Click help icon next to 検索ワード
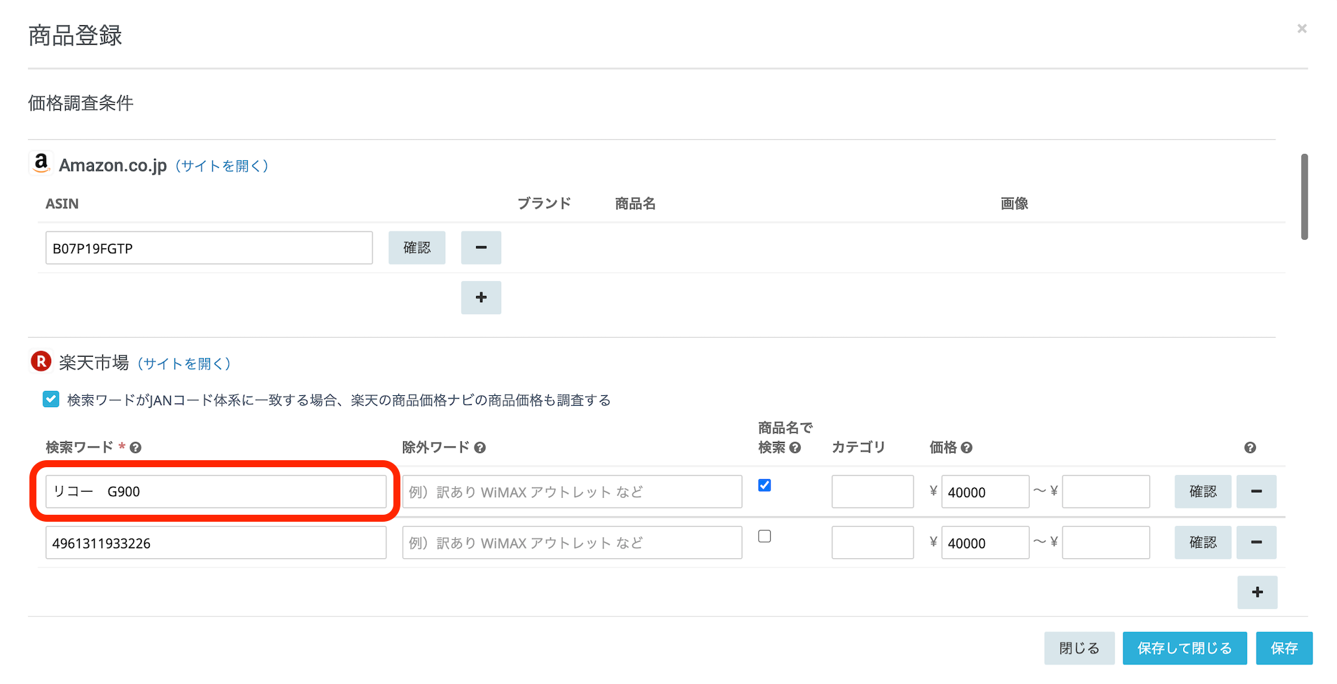 136,448
